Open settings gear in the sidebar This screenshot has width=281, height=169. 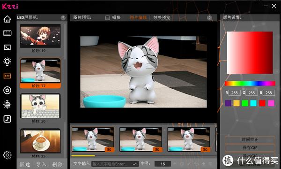coord(7,155)
